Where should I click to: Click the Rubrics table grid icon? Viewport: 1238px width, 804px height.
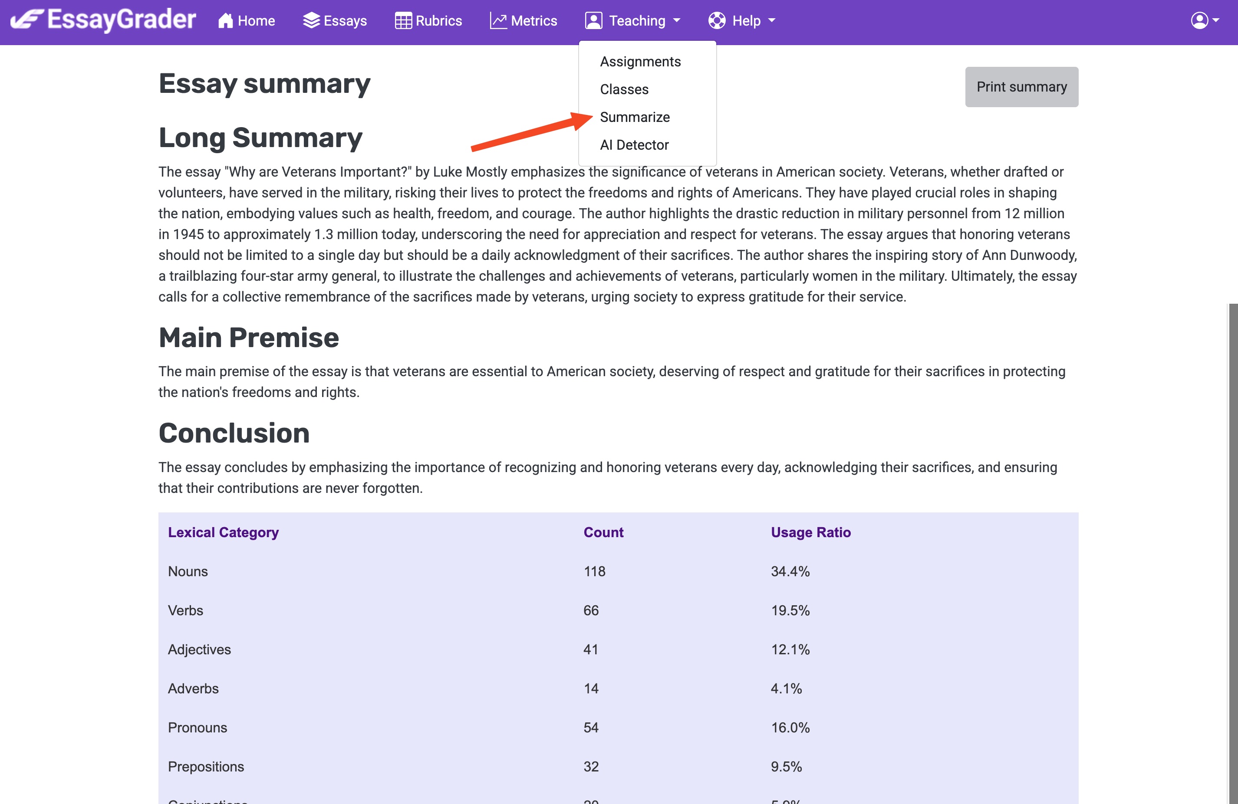tap(403, 21)
